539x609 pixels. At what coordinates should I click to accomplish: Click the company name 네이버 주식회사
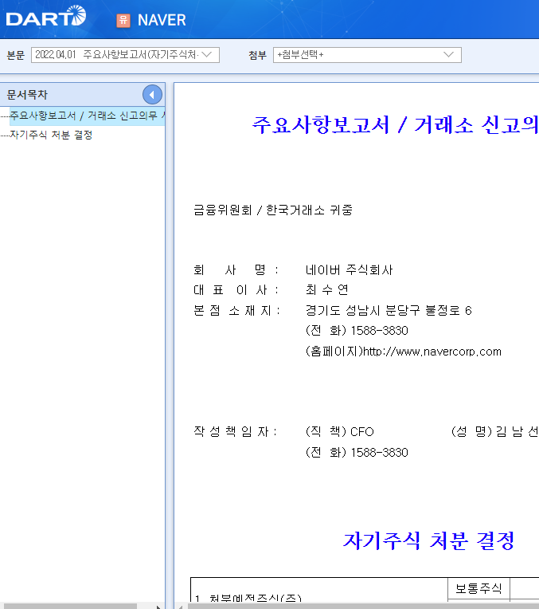click(x=349, y=269)
